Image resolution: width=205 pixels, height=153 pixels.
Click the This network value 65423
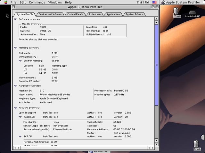coord(117,122)
